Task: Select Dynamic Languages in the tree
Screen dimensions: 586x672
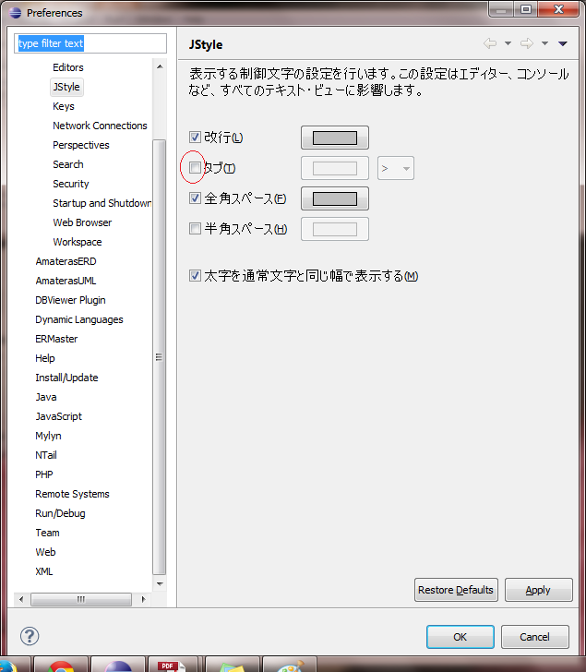Action: [x=79, y=319]
